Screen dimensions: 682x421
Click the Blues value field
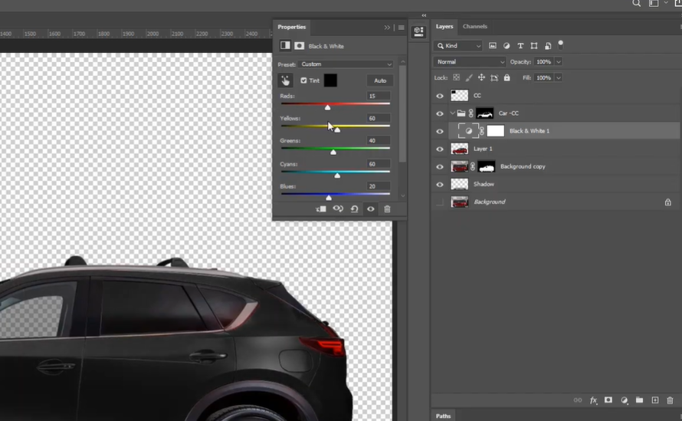click(379, 186)
